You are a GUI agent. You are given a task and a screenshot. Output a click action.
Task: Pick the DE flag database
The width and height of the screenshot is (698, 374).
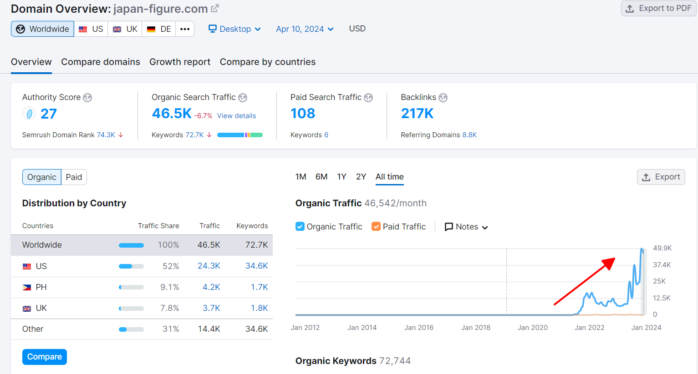159,29
